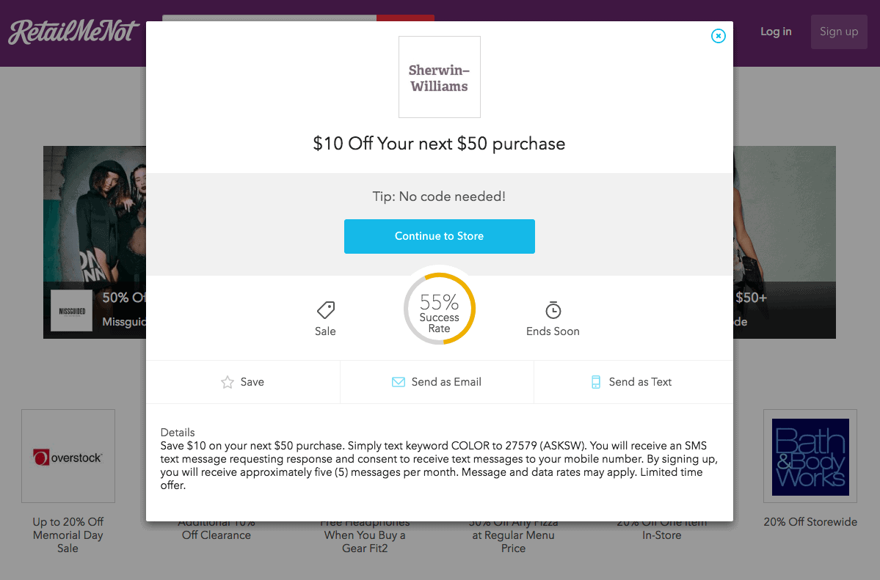Open the Sherwin-Williams store logo
Screen dimensions: 880x580
pyautogui.click(x=440, y=77)
